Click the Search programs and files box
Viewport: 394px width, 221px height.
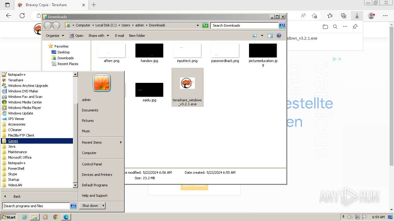(36, 206)
